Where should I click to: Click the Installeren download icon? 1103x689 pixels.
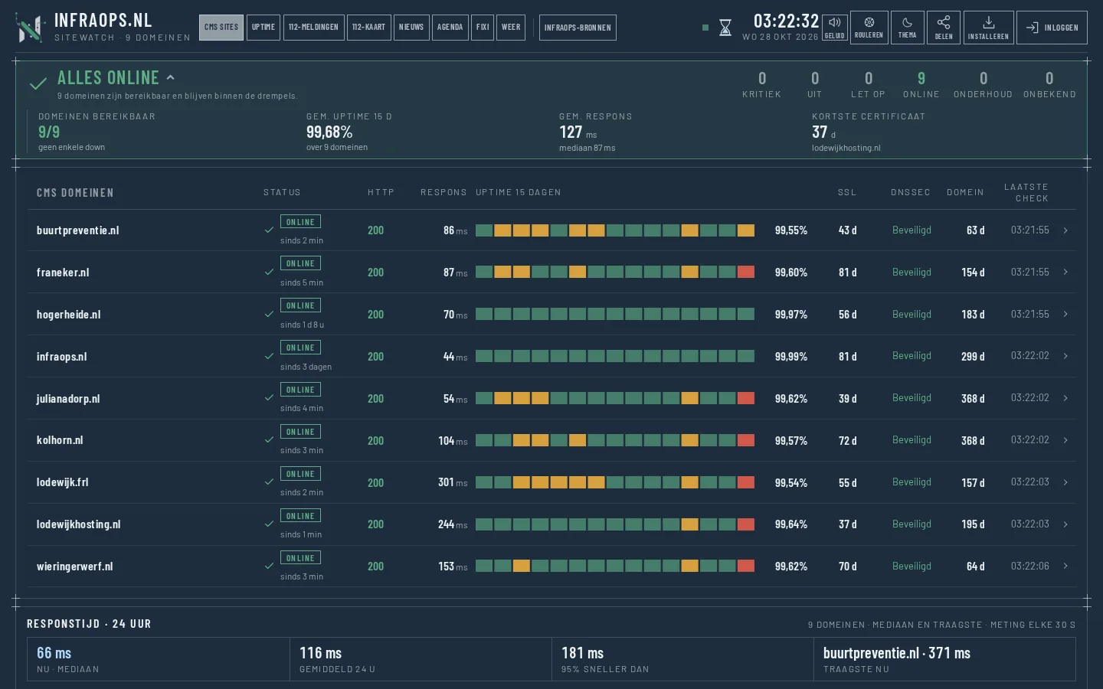[988, 28]
